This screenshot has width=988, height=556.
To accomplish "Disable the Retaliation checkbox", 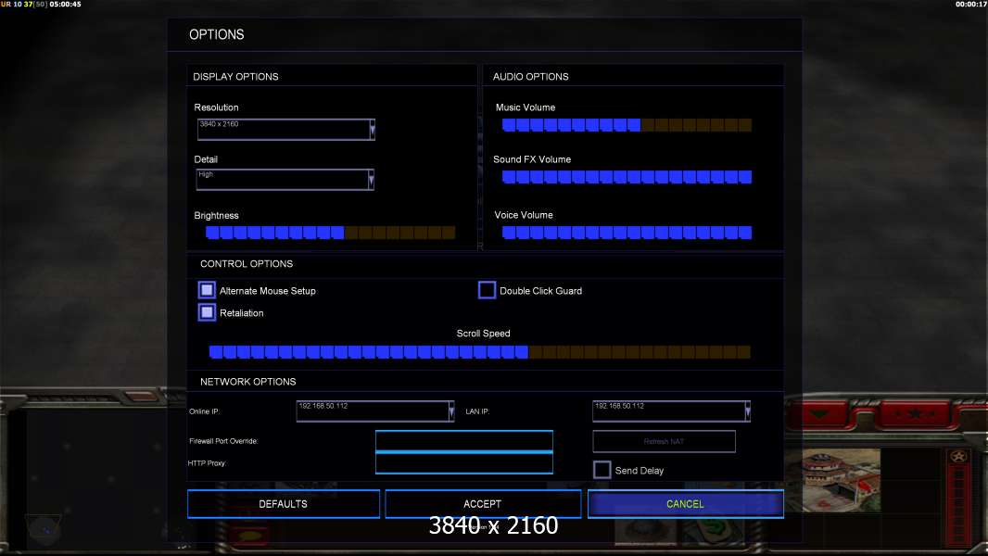I will tap(207, 312).
